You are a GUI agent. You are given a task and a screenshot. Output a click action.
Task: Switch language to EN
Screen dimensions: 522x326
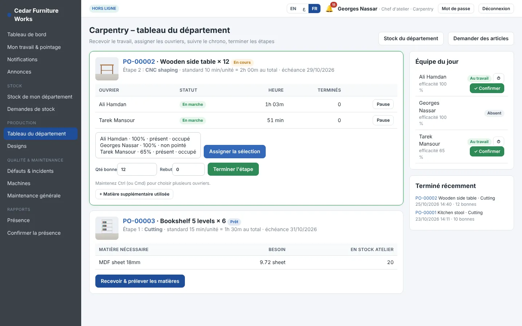tap(293, 9)
